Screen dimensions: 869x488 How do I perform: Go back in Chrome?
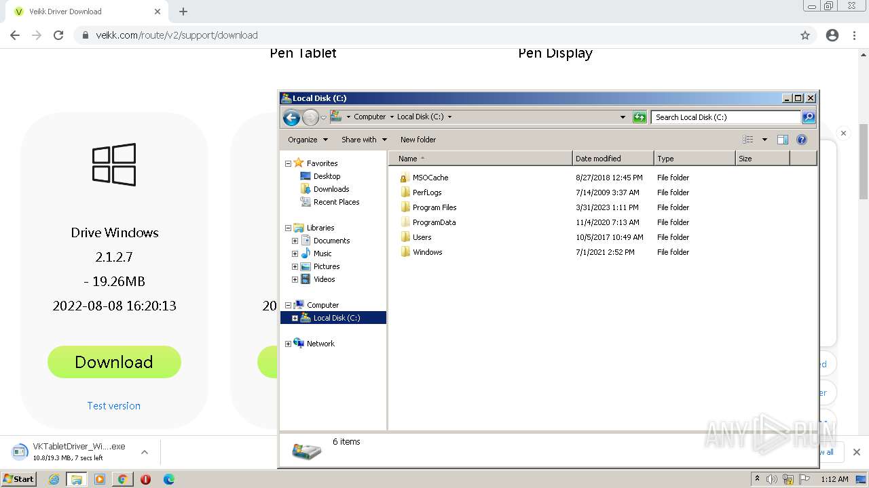[x=15, y=35]
